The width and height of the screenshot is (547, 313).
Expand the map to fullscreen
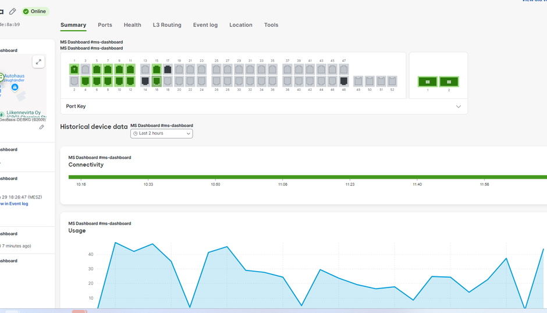[x=38, y=62]
